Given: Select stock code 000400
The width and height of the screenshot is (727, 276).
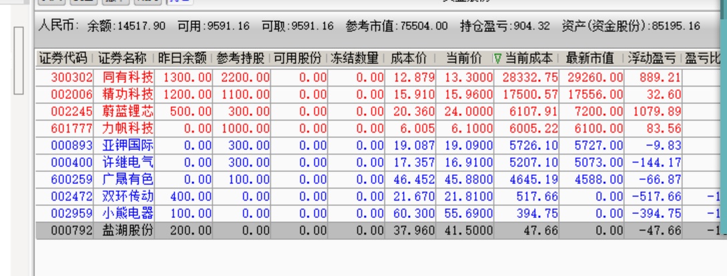Looking at the screenshot, I should click(72, 162).
